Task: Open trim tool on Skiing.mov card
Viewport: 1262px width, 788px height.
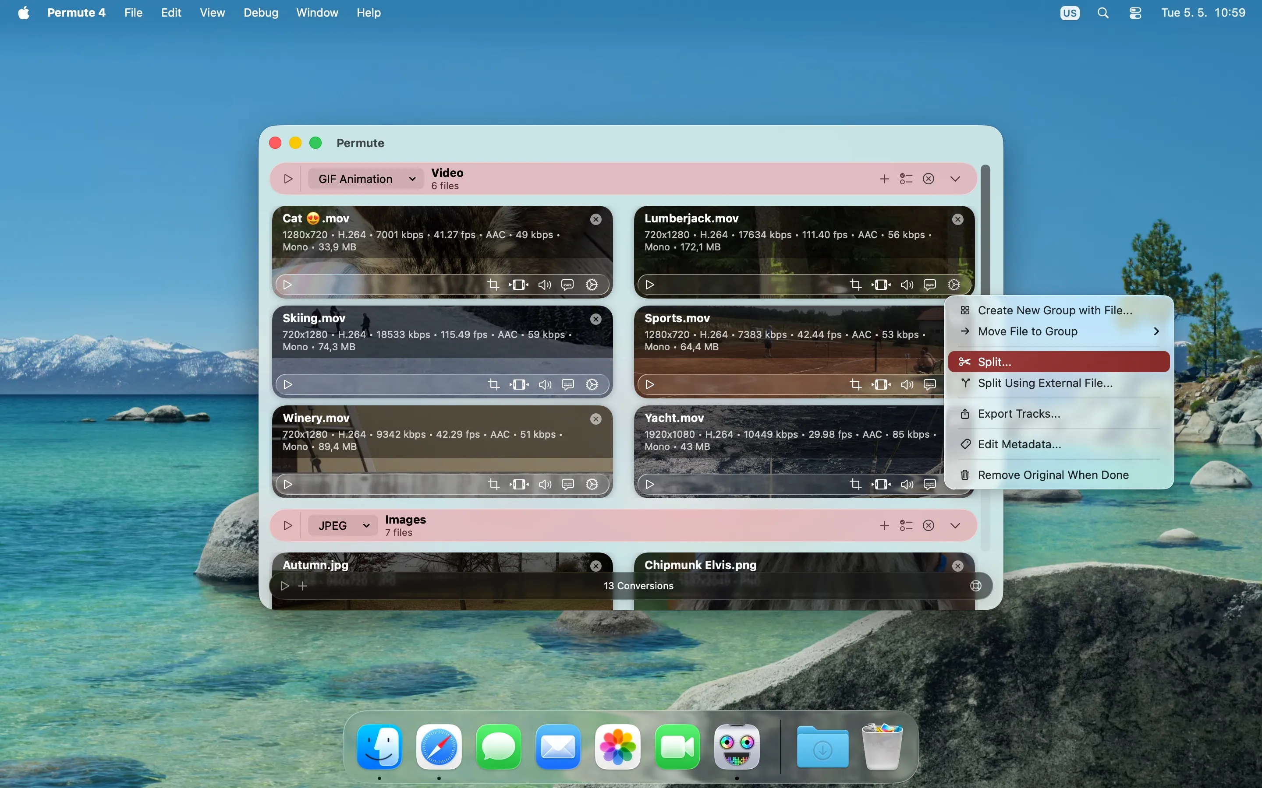Action: [x=519, y=385]
